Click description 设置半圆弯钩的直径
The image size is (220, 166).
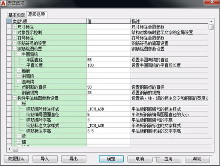tap(150, 60)
